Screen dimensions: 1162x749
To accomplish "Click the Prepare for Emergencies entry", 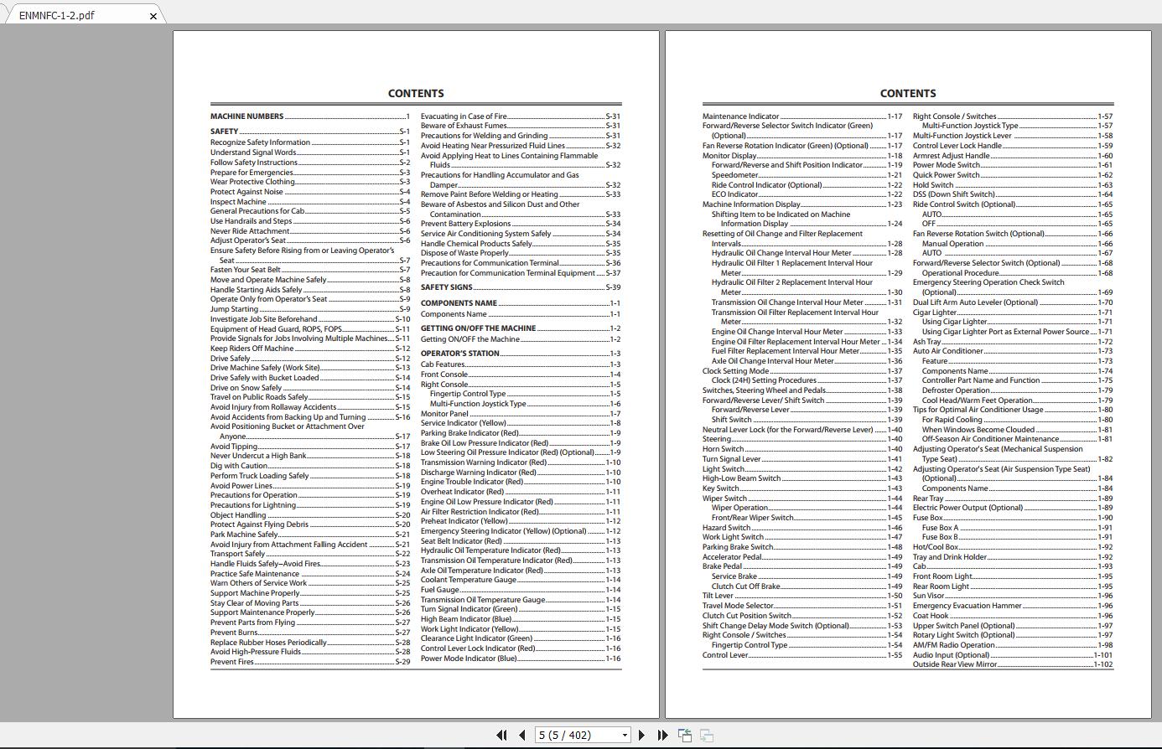I will 310,173.
